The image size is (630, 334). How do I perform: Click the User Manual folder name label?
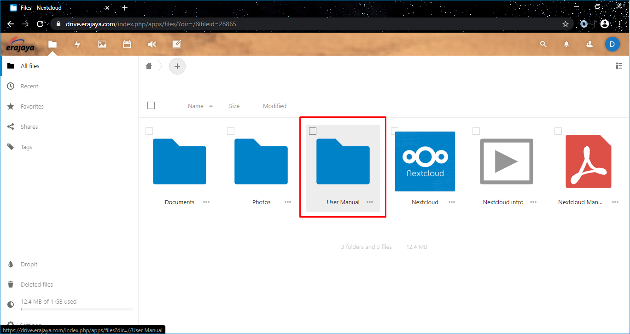pos(343,202)
